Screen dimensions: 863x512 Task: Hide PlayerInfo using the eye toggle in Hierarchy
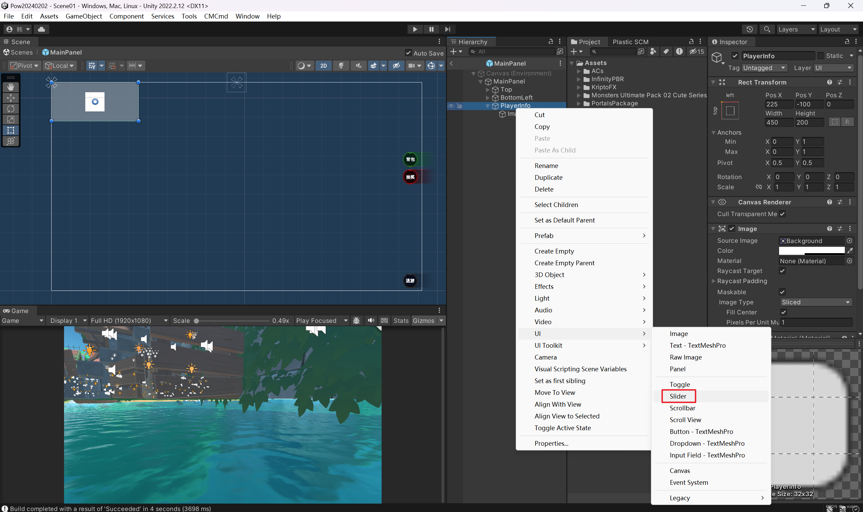tap(451, 106)
